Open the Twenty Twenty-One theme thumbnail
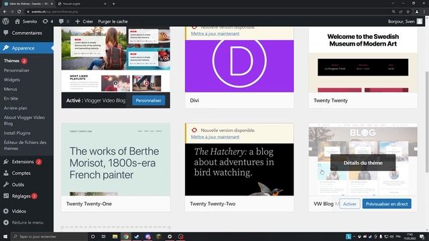The height and width of the screenshot is (241, 429). pos(116,159)
